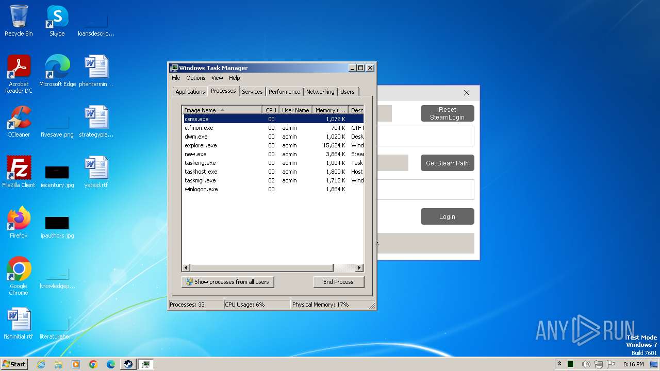Sort processes by CPU column
This screenshot has width=660, height=371.
pos(271,110)
